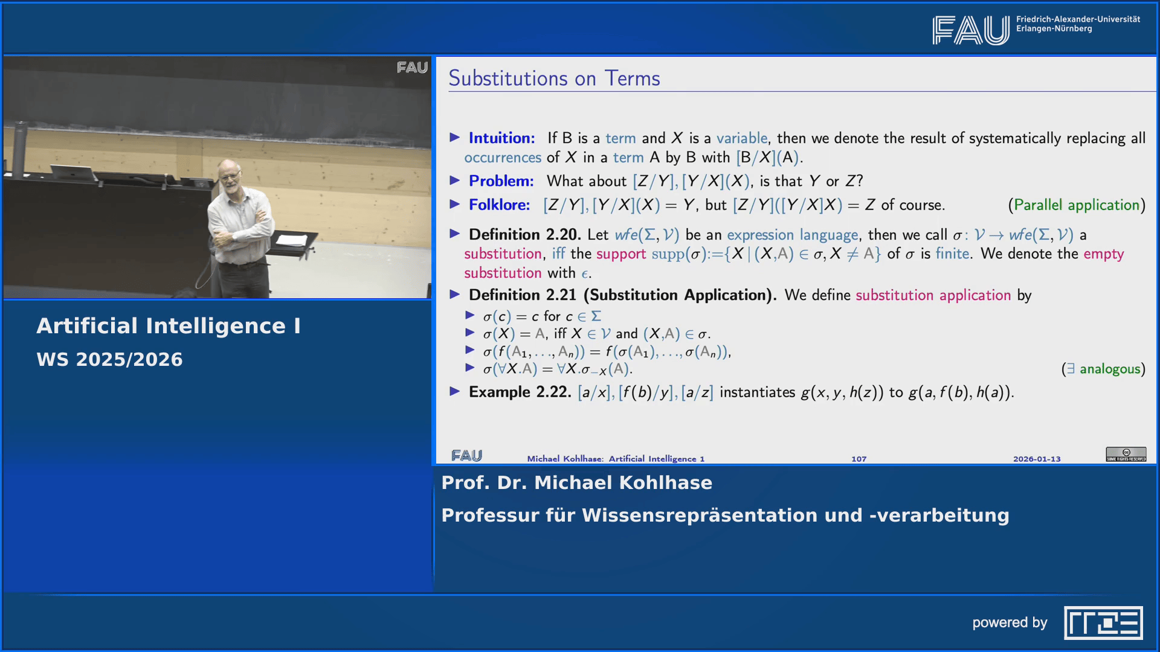The image size is (1160, 652).
Task: Click the arrow bullet before Definition 2.20
Action: [456, 235]
